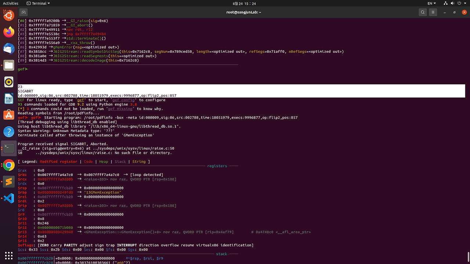470x264 pixels.
Task: Click the $rax register row
Action: (31, 170)
